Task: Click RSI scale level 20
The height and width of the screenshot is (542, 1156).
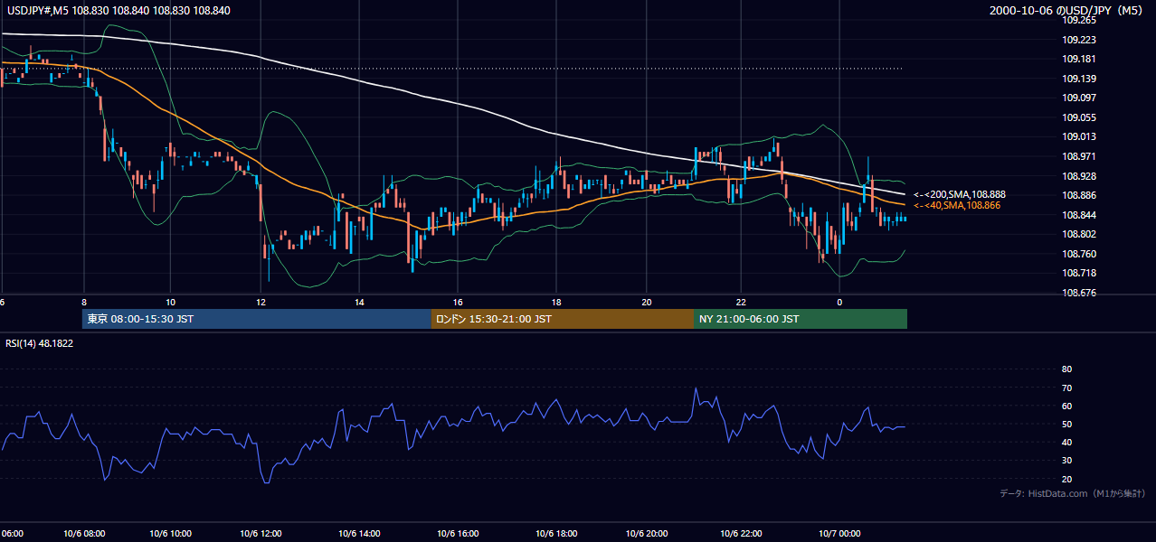Action: pos(1066,479)
